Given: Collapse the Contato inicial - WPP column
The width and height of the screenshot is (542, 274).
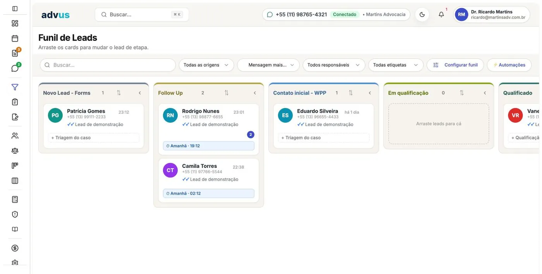Looking at the screenshot, I should coord(370,93).
